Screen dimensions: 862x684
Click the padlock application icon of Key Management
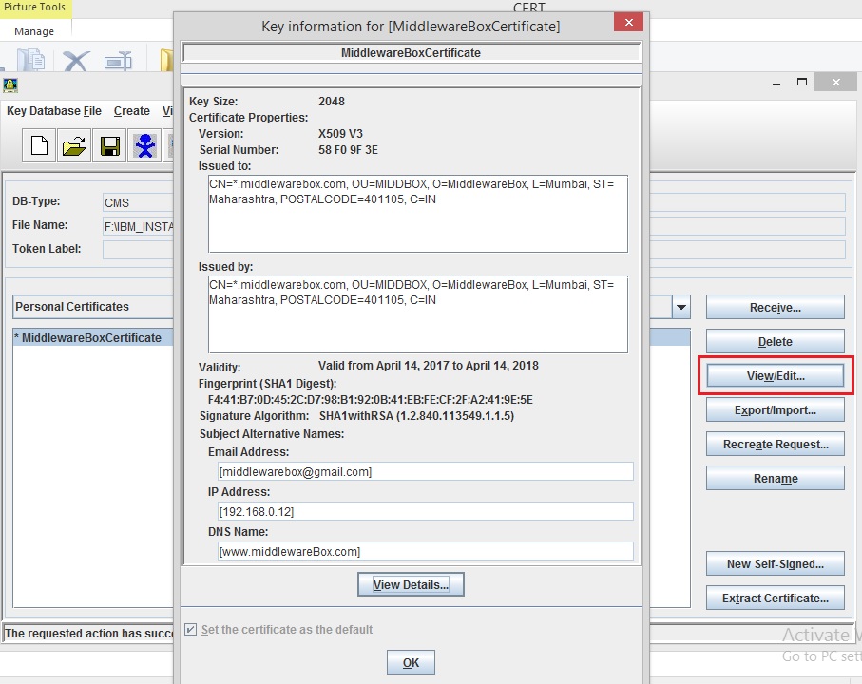10,86
